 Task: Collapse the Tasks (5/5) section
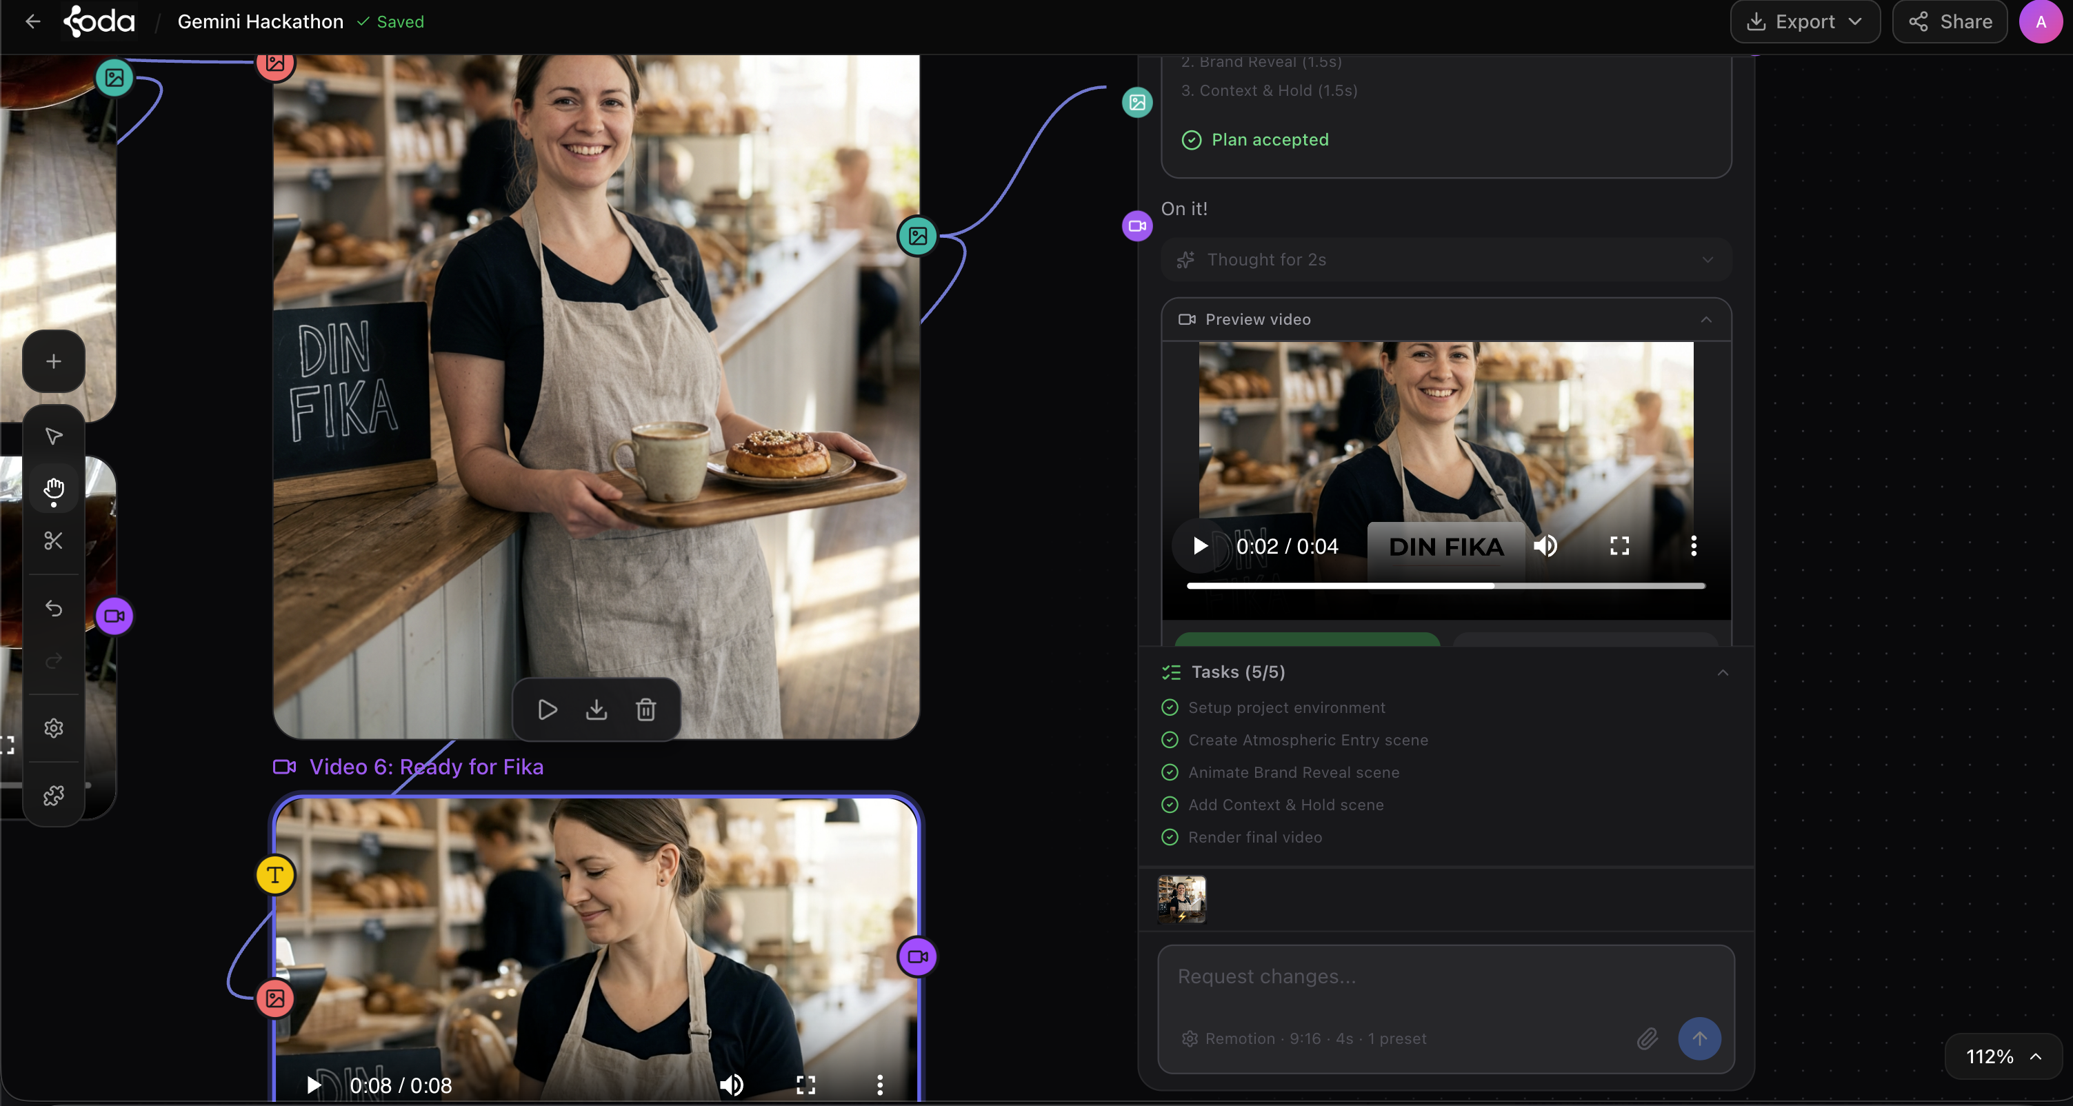coord(1722,672)
